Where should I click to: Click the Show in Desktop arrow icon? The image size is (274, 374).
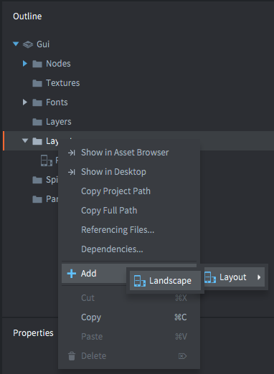pos(72,172)
